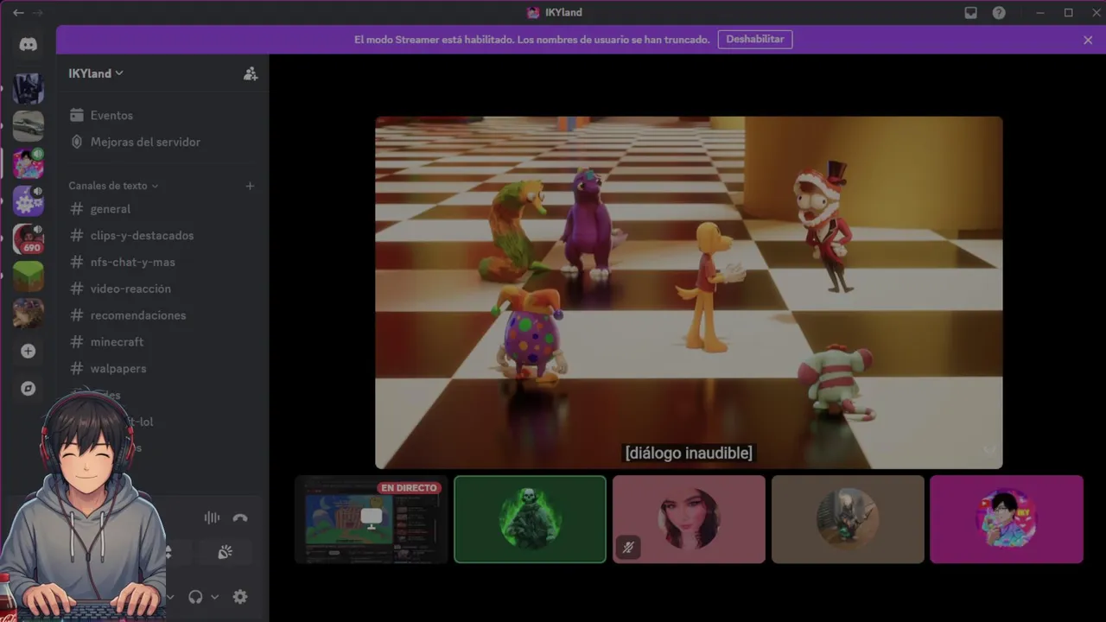This screenshot has height=622, width=1106.
Task: Open the help question mark icon
Action: tap(999, 13)
